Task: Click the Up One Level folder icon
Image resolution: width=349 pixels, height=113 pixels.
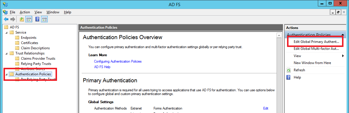Action: (22, 19)
